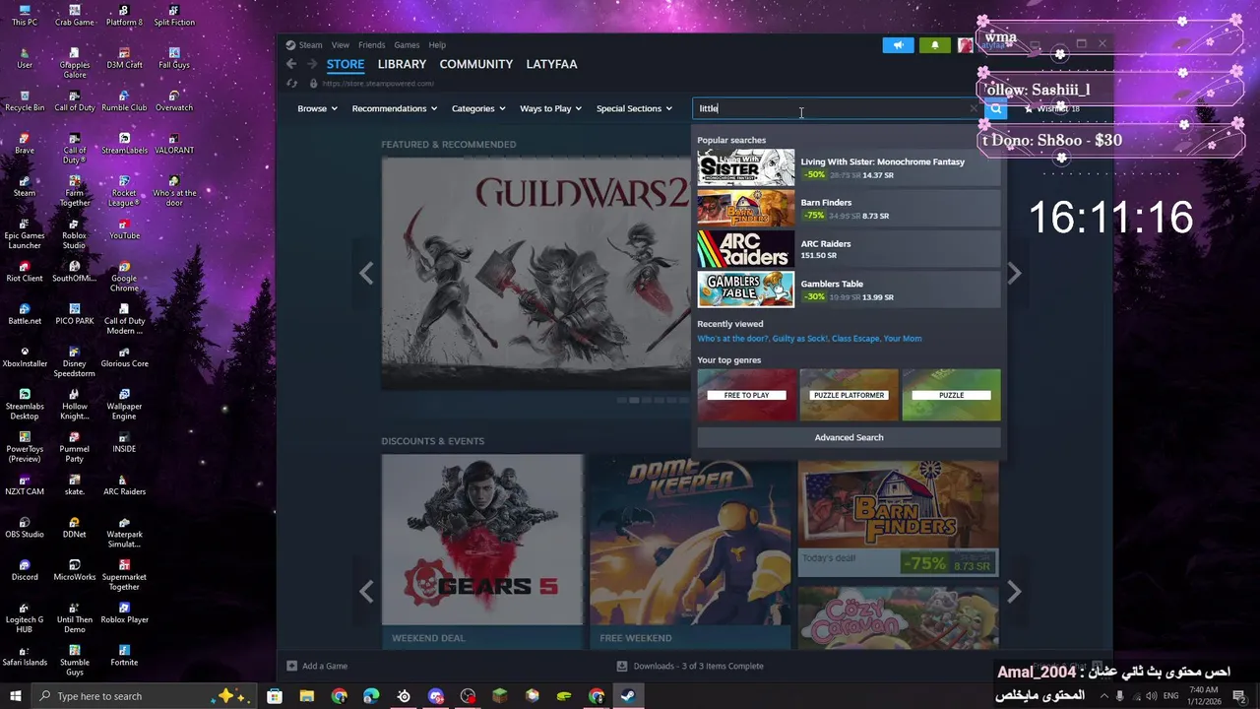This screenshot has height=709, width=1260.
Task: Open the Gears 5 Weekend Deal card
Action: coord(482,550)
